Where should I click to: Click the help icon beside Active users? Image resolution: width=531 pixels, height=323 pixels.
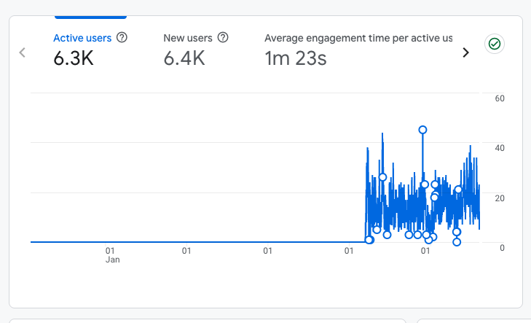tap(122, 37)
